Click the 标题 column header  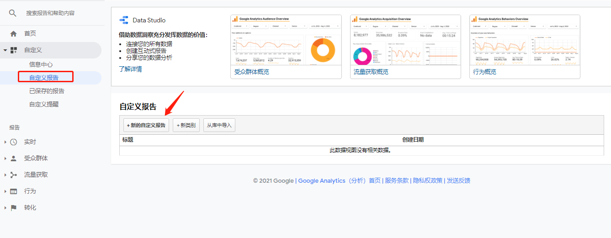[x=128, y=140]
